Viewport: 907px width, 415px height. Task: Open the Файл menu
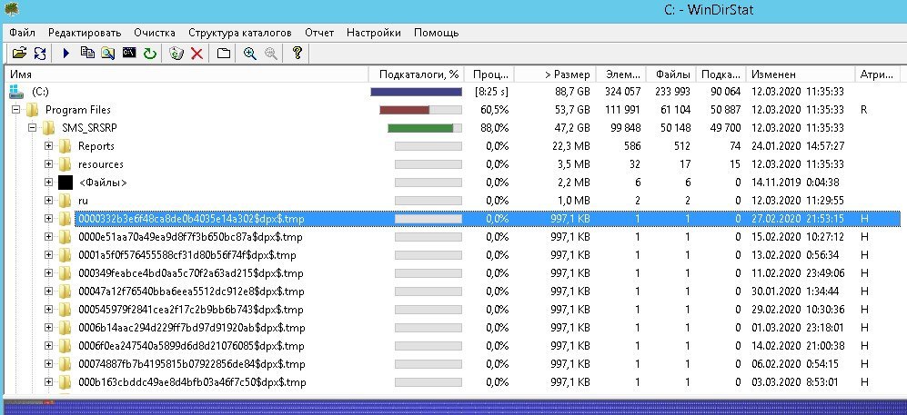[22, 33]
